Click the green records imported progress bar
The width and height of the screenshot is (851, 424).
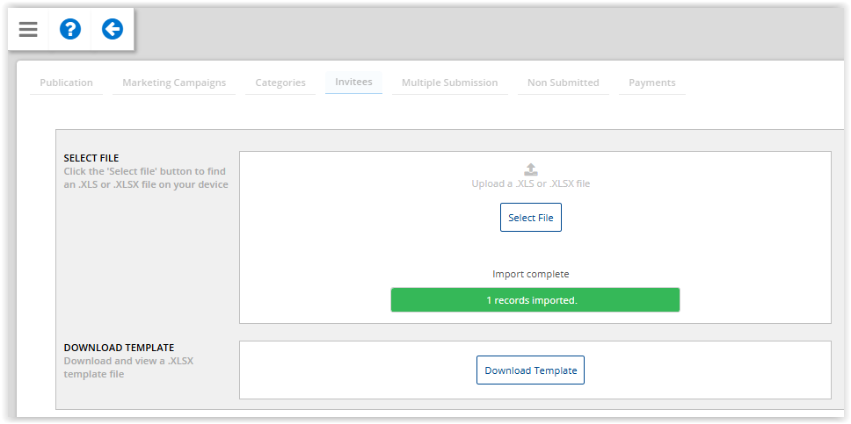pos(535,300)
